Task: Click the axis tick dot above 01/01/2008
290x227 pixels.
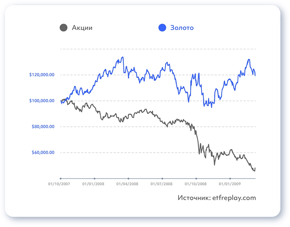Action: tap(94, 178)
